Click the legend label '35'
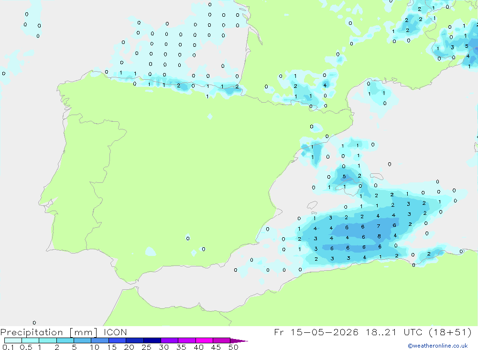The width and height of the screenshot is (478, 350). click(181, 347)
